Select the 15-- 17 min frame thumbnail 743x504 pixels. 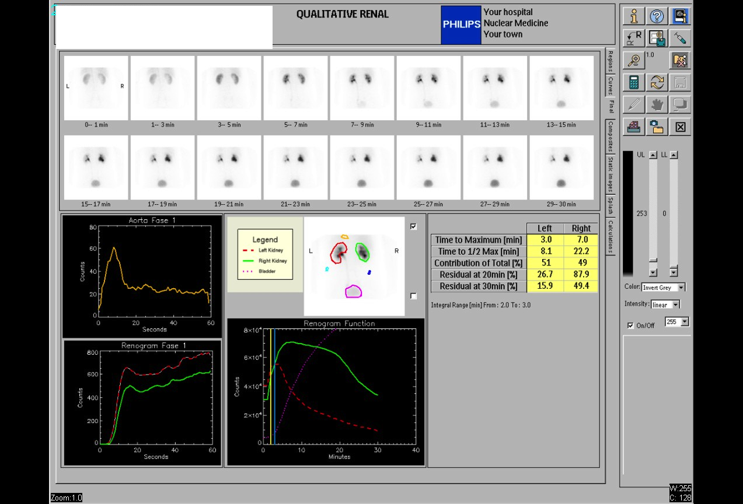(x=96, y=168)
